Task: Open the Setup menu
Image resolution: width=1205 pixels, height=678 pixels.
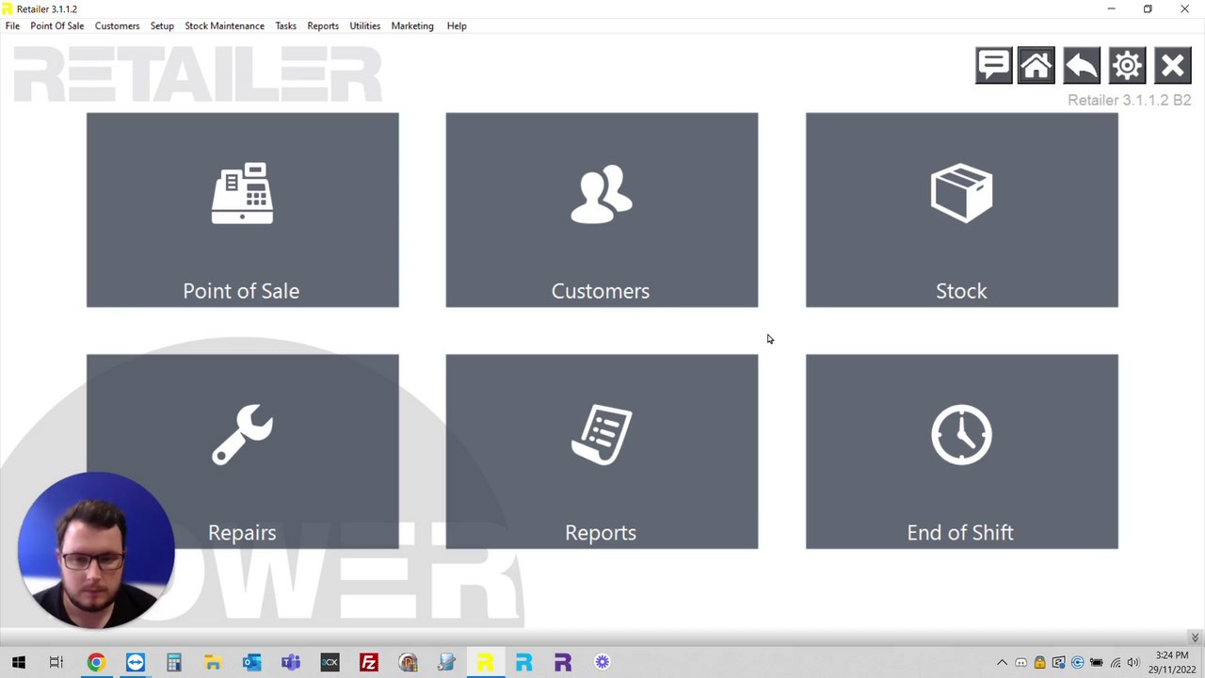Action: 162,25
